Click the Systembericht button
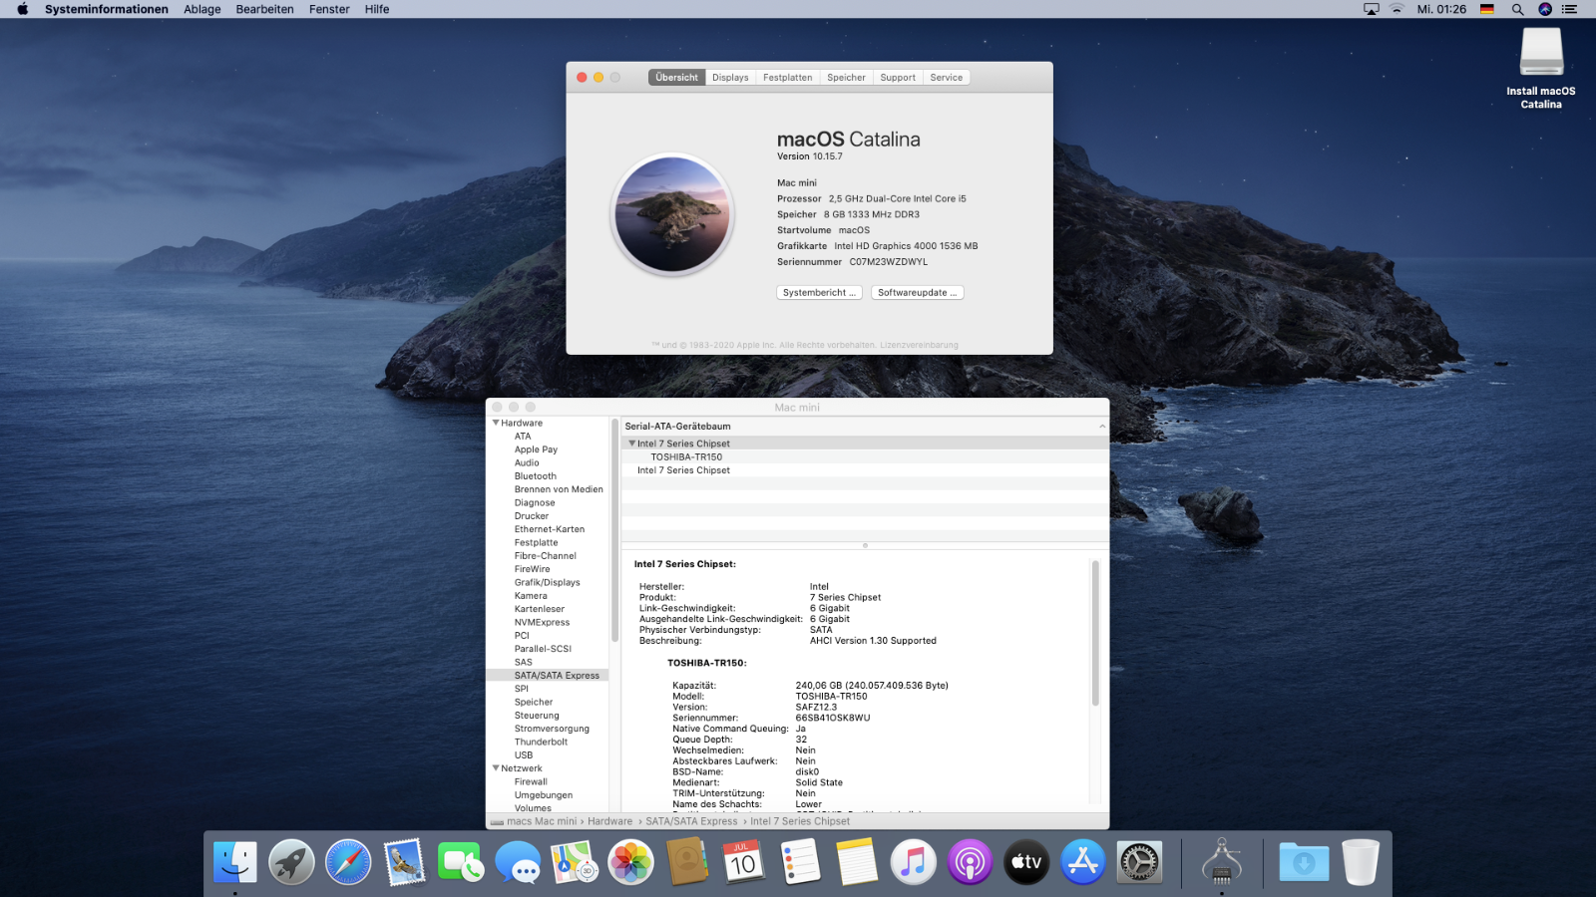Image resolution: width=1596 pixels, height=897 pixels. click(x=819, y=292)
